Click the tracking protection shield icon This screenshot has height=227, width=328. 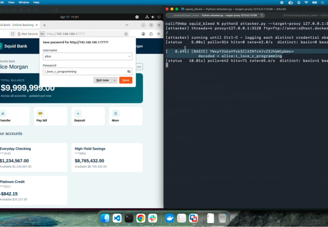coord(13,34)
